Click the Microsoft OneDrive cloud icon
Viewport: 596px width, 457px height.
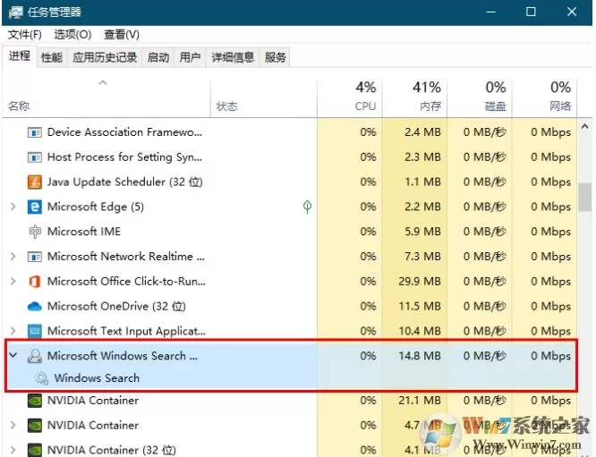tap(35, 306)
